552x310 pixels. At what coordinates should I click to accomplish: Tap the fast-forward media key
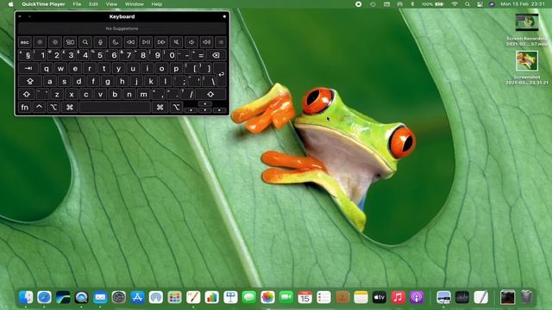[161, 42]
